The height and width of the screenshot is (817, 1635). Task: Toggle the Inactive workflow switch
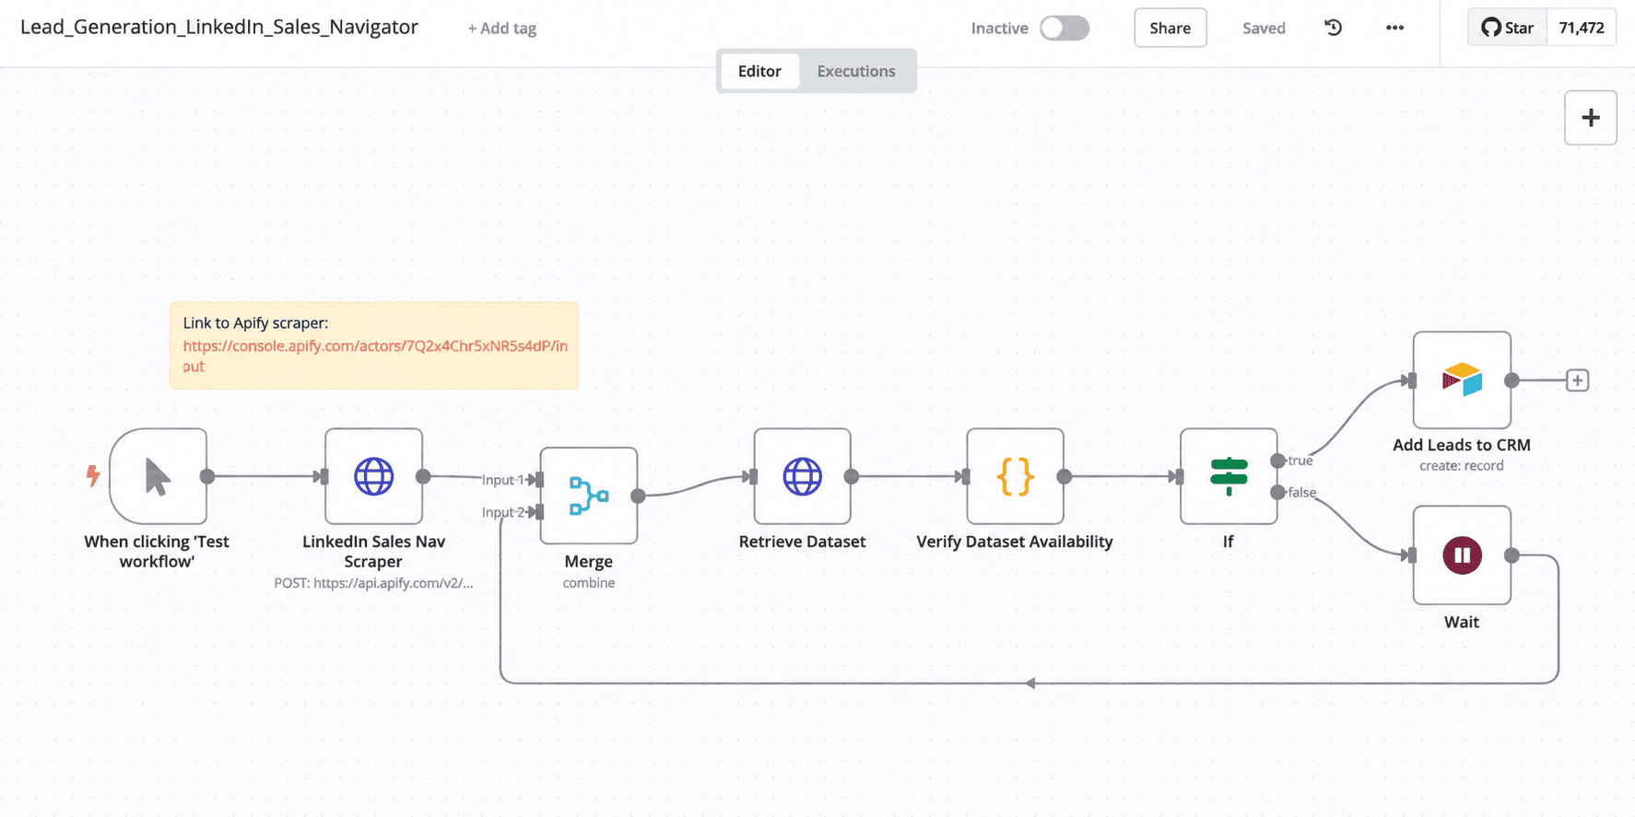[1065, 28]
